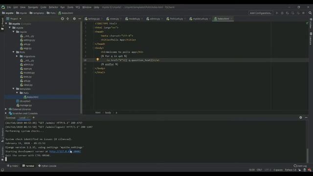
Task: Click the Search Everywhere magnifier icon
Action: pos(310,13)
